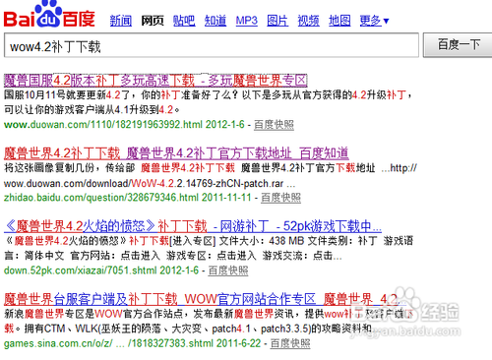This screenshot has width=492, height=360.
Task: Open the MP3 search tab
Action: [x=247, y=21]
